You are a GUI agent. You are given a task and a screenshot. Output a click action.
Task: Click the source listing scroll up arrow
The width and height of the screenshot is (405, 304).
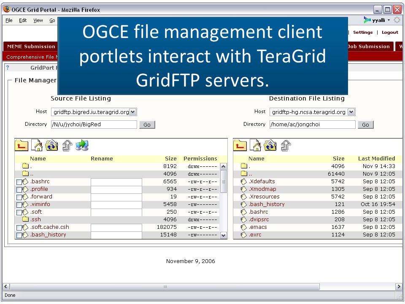(224, 166)
